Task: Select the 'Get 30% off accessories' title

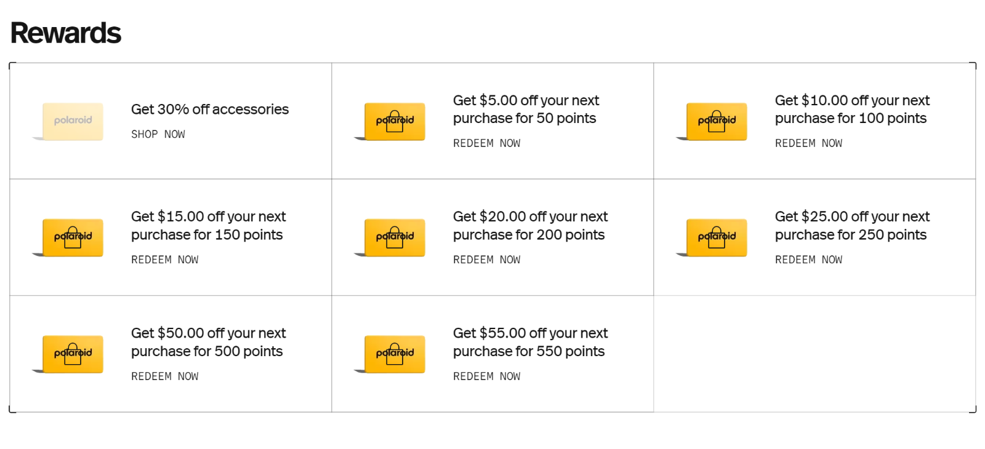Action: click(210, 109)
